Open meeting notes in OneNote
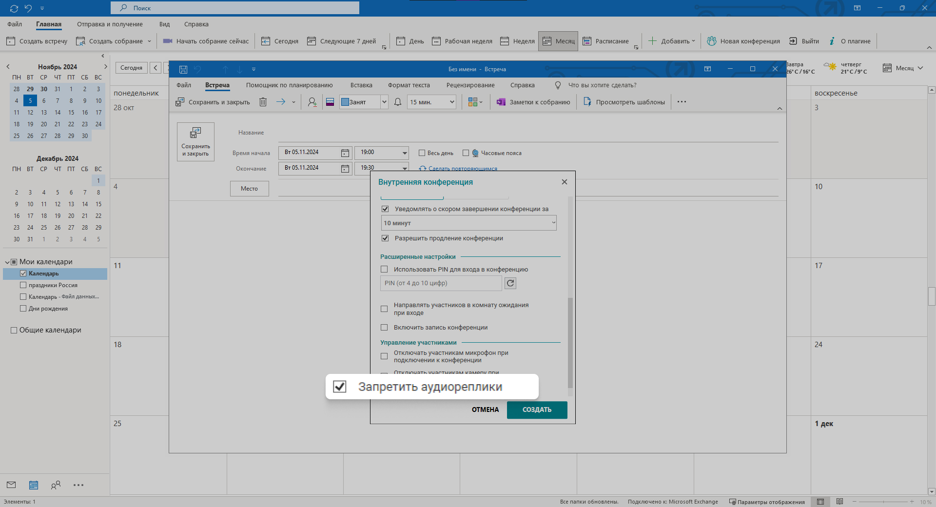The height and width of the screenshot is (507, 936). tap(533, 102)
